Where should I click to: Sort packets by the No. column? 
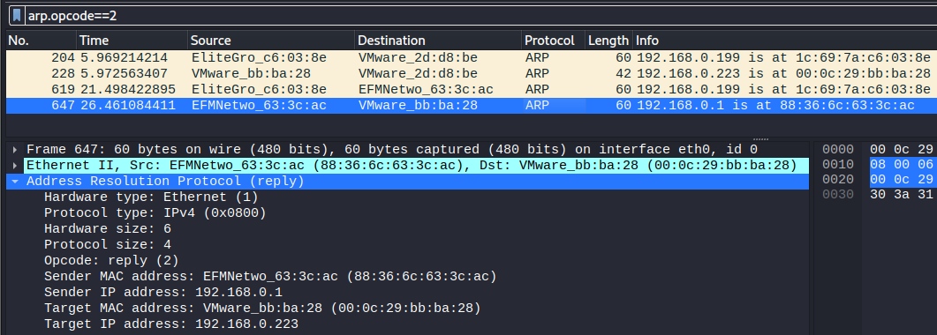pos(42,41)
